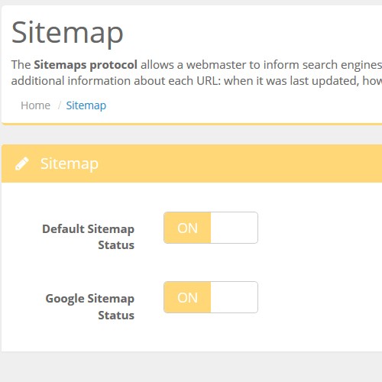Click the ON label of Google Sitemap switch

(x=187, y=297)
